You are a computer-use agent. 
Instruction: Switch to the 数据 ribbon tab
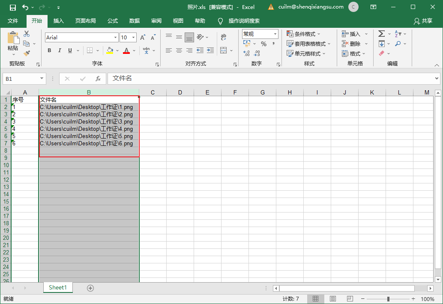[x=135, y=21]
